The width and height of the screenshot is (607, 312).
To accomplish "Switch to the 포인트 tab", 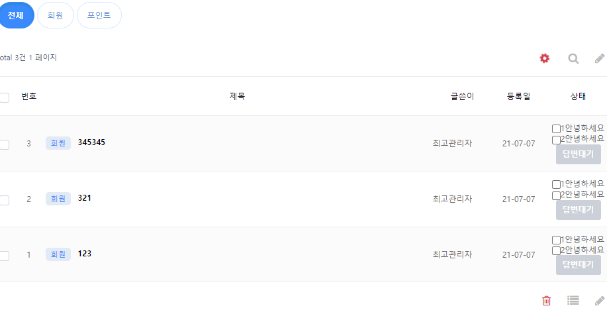I will coord(99,15).
